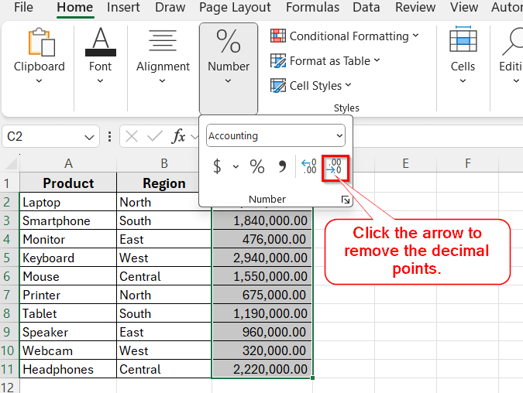Switch to the Home tab
523x393 pixels.
click(x=74, y=7)
